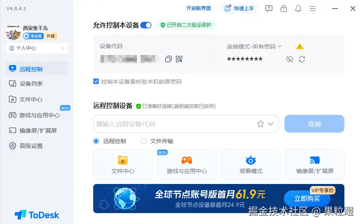The image size is (361, 224).
Task: Click the blurred device code value
Action: click(x=130, y=59)
